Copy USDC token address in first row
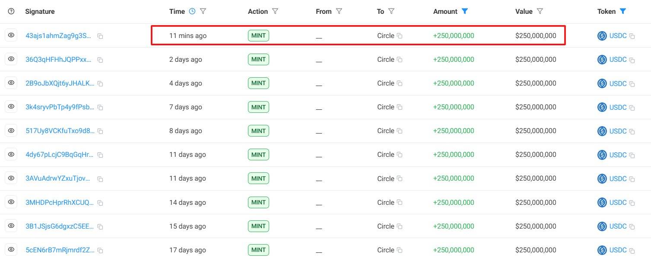651x261 pixels. pos(632,36)
